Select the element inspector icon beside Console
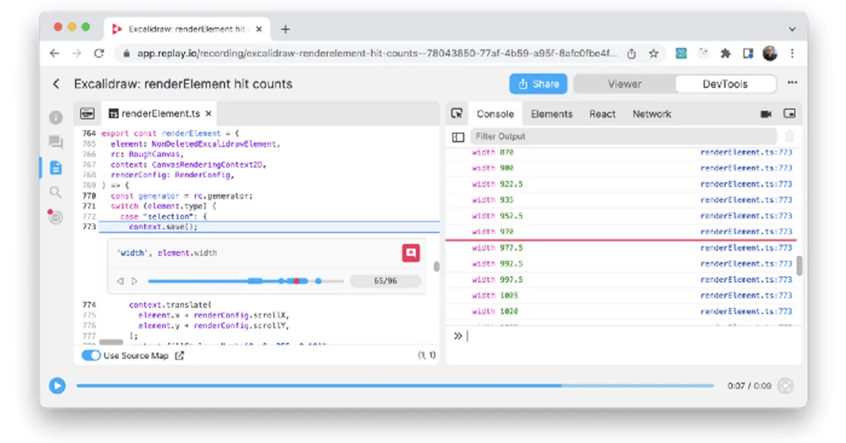The image size is (846, 443). (459, 113)
